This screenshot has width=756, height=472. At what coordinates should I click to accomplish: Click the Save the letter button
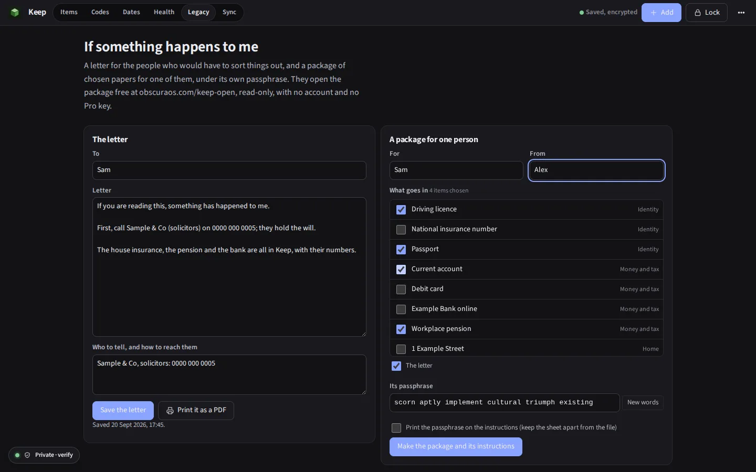(123, 410)
